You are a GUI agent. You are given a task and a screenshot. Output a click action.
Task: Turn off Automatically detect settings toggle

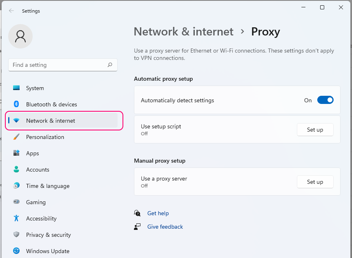[x=325, y=100]
